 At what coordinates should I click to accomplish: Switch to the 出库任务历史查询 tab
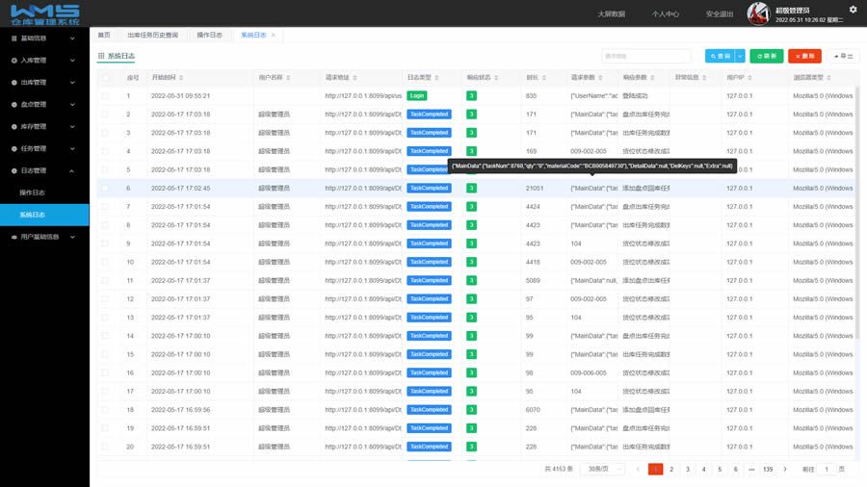pyautogui.click(x=152, y=35)
